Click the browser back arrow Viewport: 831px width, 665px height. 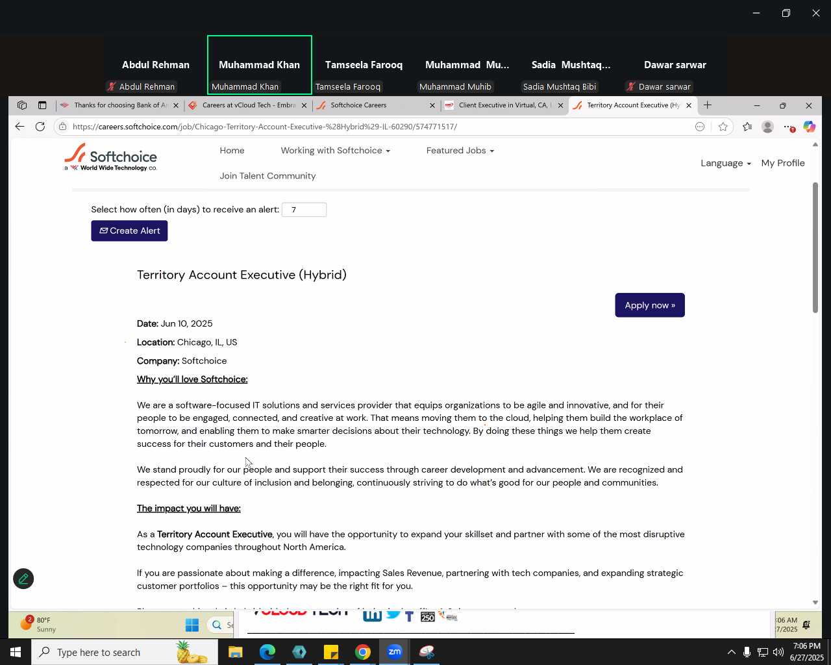tap(19, 127)
